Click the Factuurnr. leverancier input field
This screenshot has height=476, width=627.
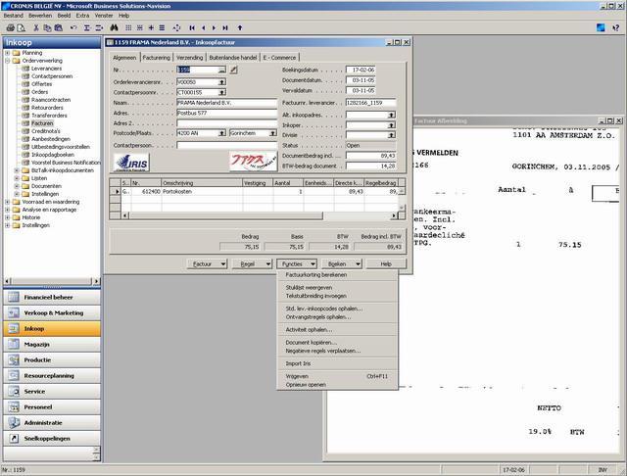(x=370, y=103)
